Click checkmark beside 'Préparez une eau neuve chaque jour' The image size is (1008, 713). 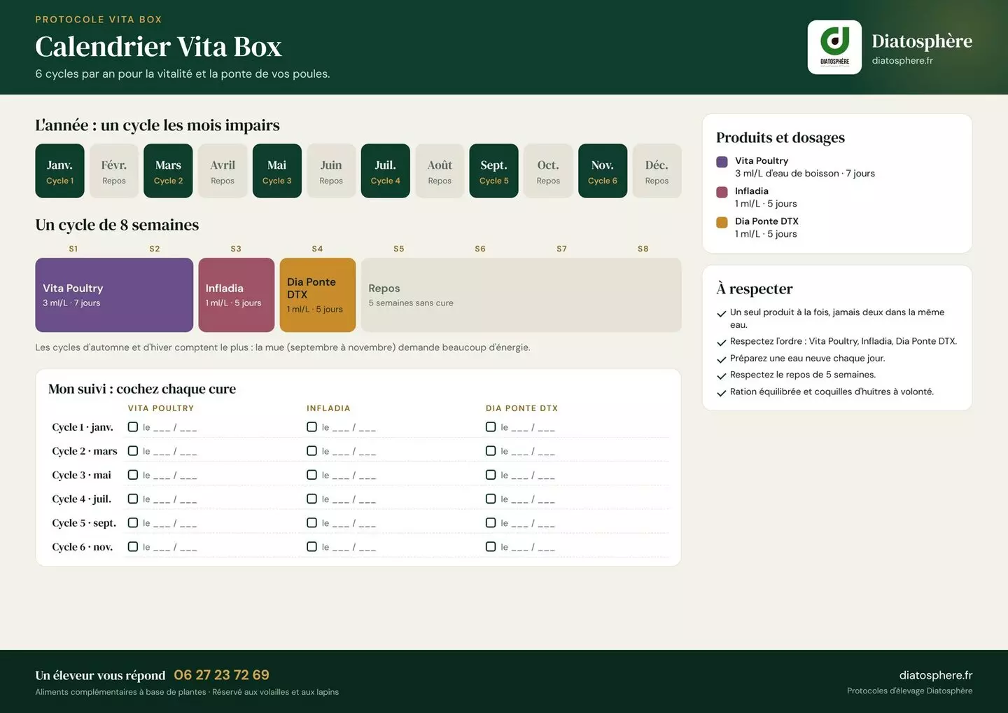click(722, 359)
